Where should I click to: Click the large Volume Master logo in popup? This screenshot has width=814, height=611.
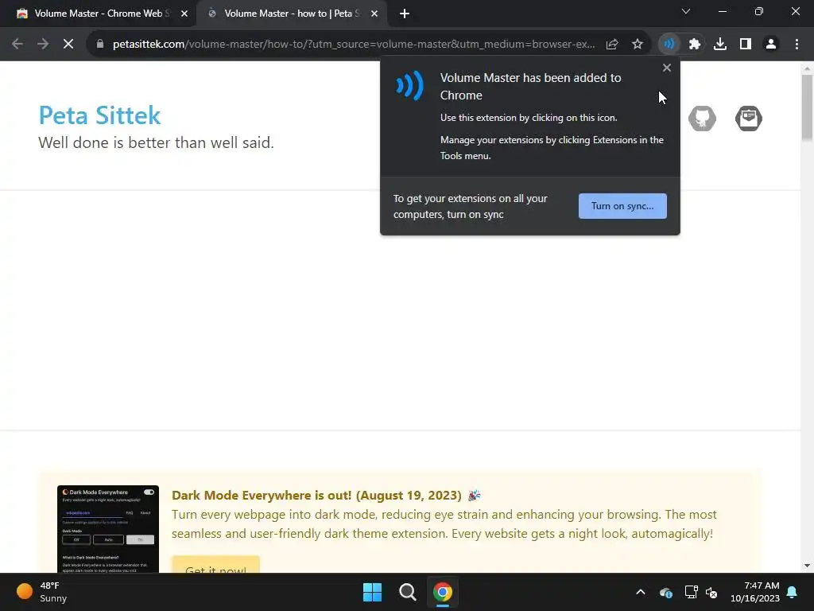pyautogui.click(x=410, y=85)
